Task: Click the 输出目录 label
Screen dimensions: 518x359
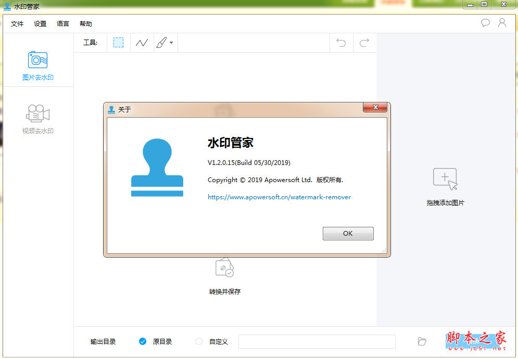Action: pyautogui.click(x=103, y=341)
